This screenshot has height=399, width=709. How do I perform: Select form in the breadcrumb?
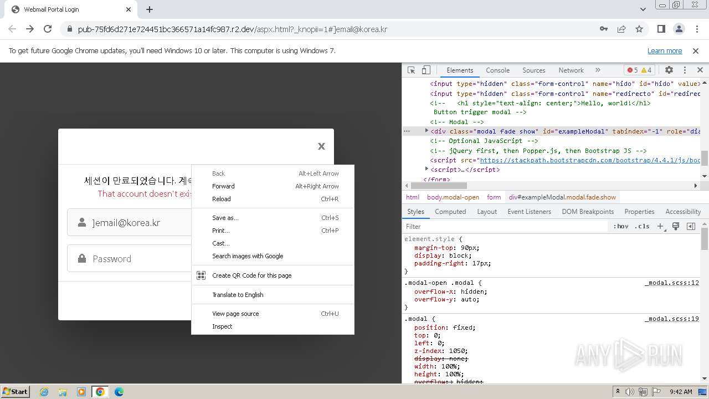pos(494,197)
